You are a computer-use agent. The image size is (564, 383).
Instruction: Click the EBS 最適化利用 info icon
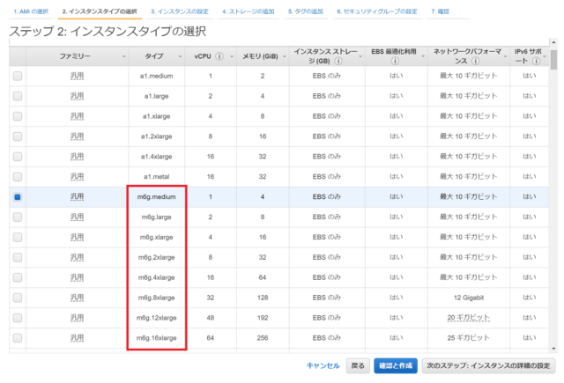[x=396, y=61]
